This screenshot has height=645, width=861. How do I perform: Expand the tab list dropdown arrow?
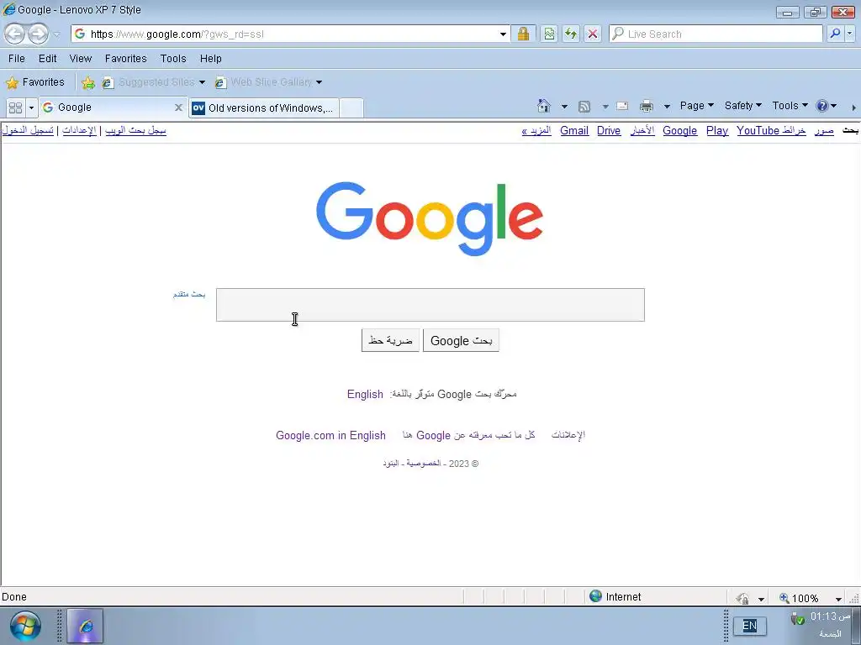pyautogui.click(x=31, y=107)
